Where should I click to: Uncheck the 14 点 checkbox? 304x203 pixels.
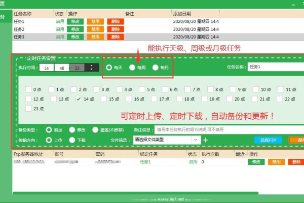(79, 99)
